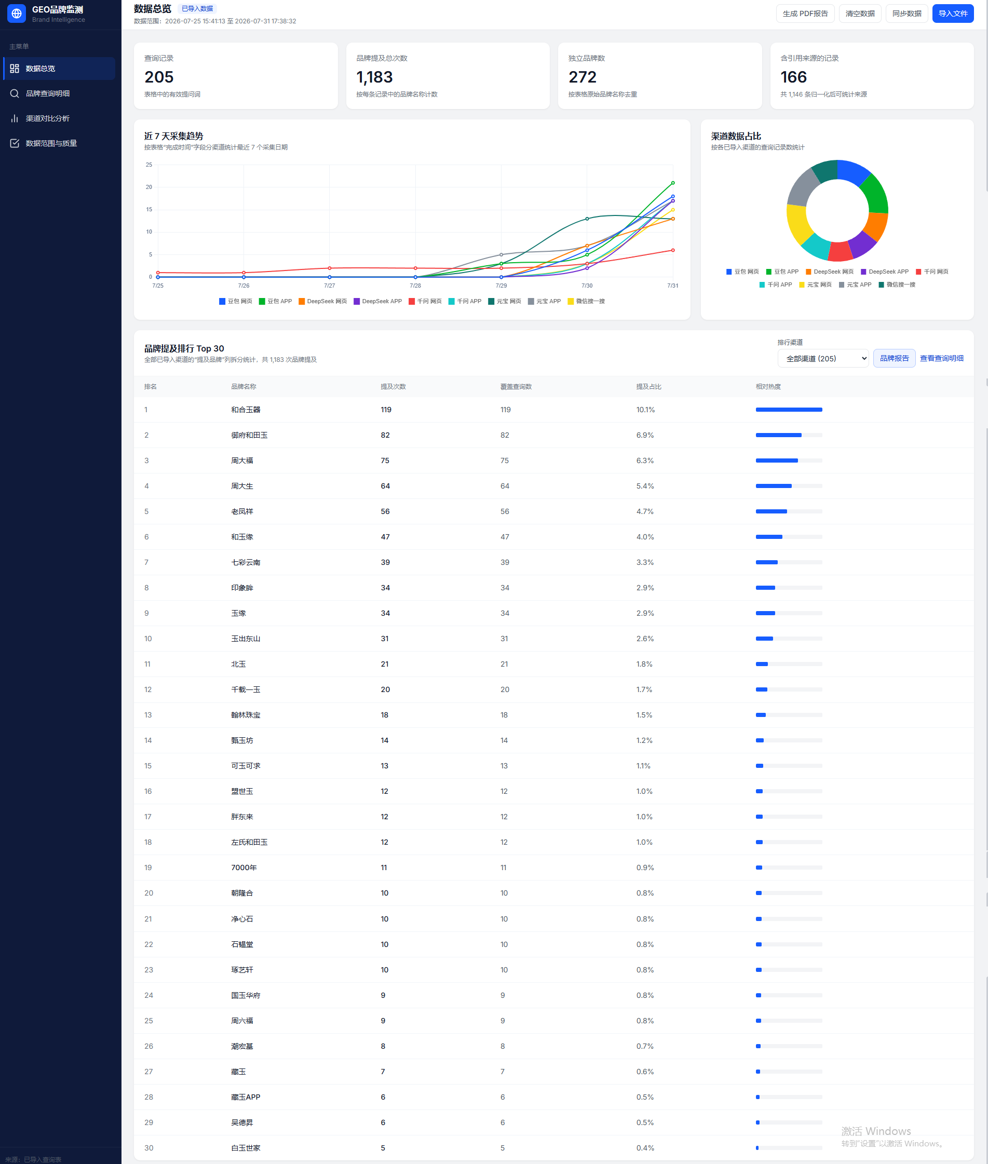The height and width of the screenshot is (1164, 988).
Task: Open the 渠道对比分析 bar chart icon
Action: (x=15, y=118)
